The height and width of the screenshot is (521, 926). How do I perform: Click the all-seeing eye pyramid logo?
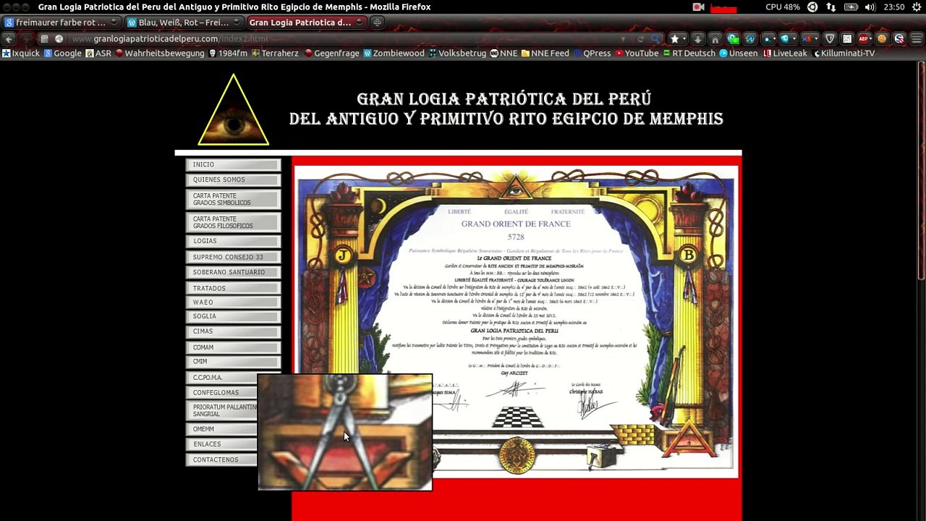234,110
